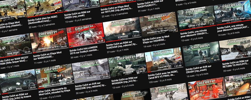The image size is (251, 100).
Task: Click the '9 vues • il y a 5 mois' text
Action: [186, 4]
